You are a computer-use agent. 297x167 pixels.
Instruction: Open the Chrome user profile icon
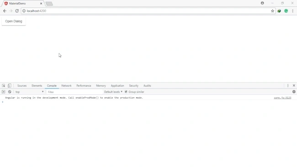coord(262,3)
